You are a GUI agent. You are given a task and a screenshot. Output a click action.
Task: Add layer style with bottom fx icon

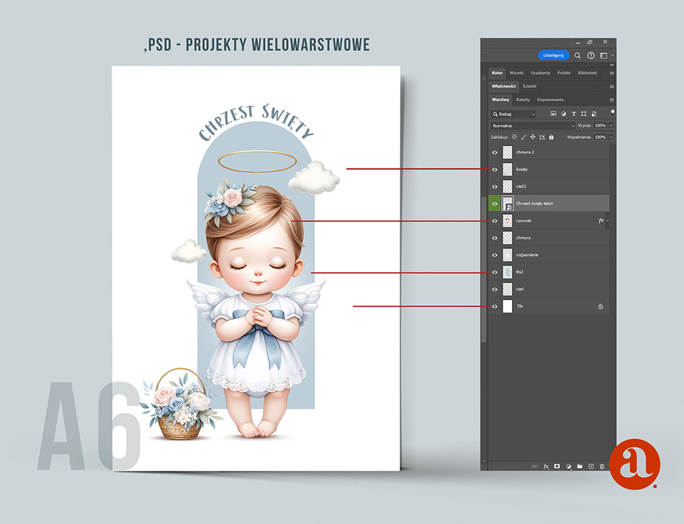click(x=546, y=466)
